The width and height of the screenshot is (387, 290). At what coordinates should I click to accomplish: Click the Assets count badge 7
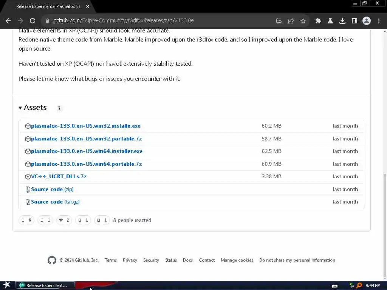59,108
